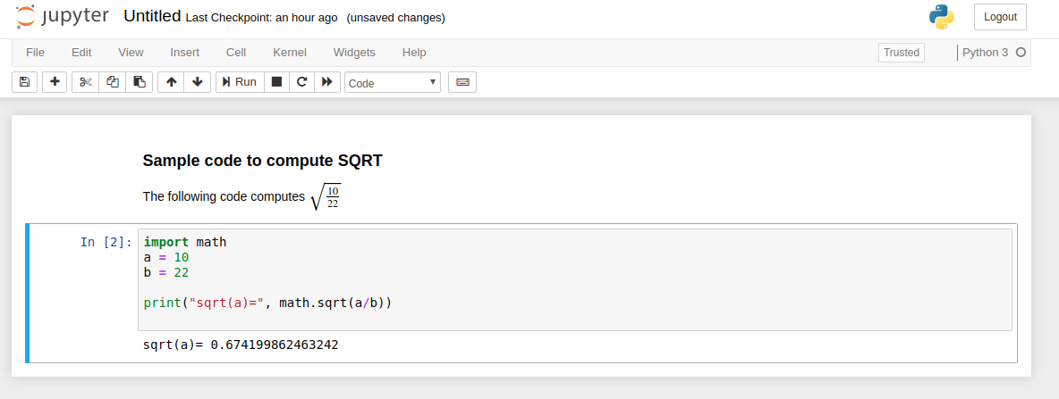This screenshot has height=399, width=1059.
Task: Move the selected cell up
Action: click(172, 82)
